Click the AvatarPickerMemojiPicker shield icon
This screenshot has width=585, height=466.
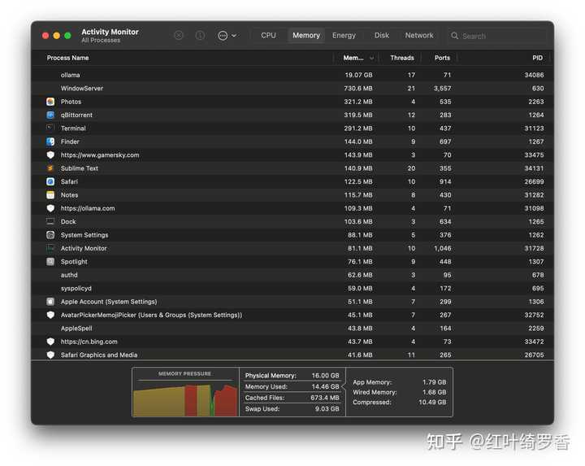click(50, 316)
